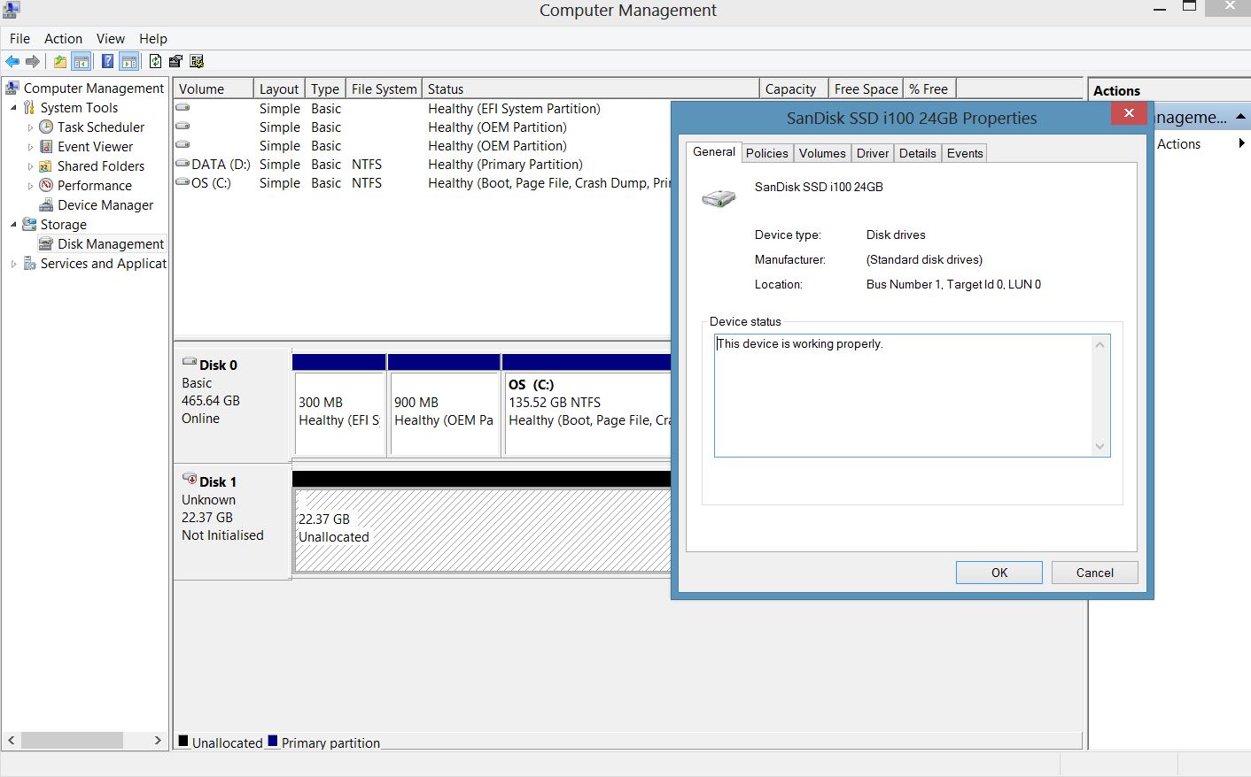
Task: Click the System Tools wrench icon
Action: [29, 107]
